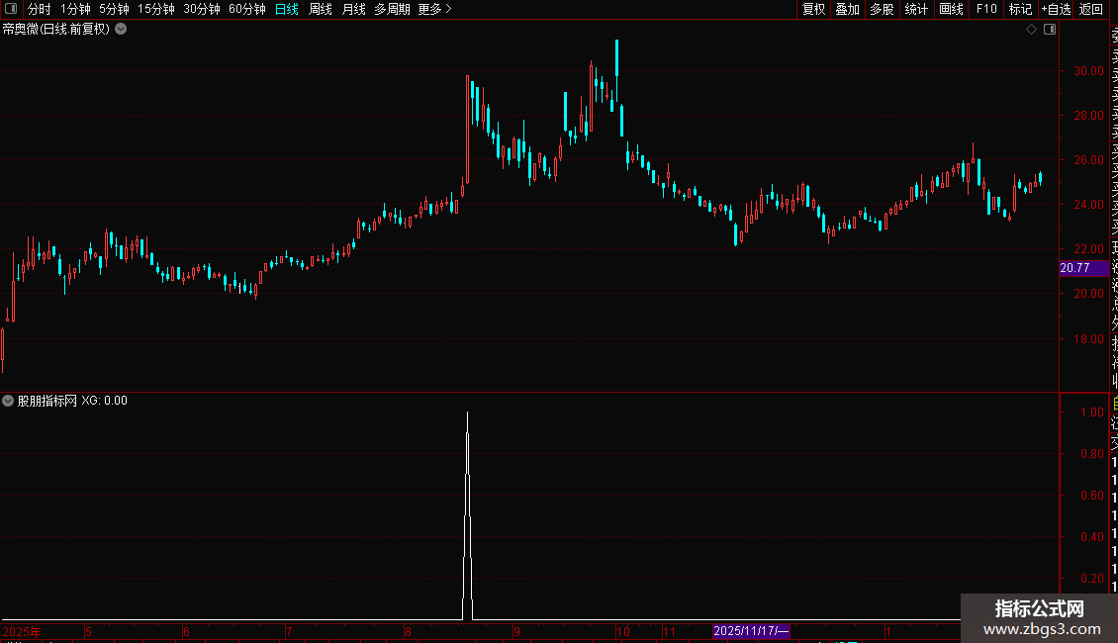Click the 2025年 label on the time axis
1118x643 pixels.
click(x=22, y=631)
